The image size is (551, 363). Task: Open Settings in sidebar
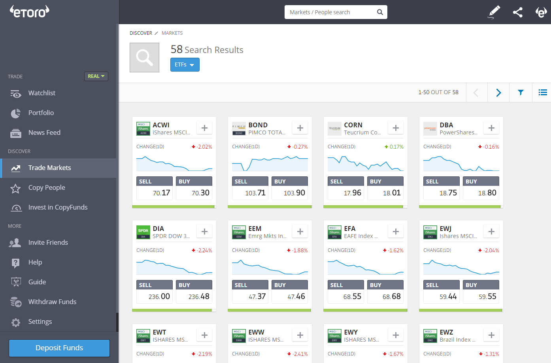(x=58, y=321)
